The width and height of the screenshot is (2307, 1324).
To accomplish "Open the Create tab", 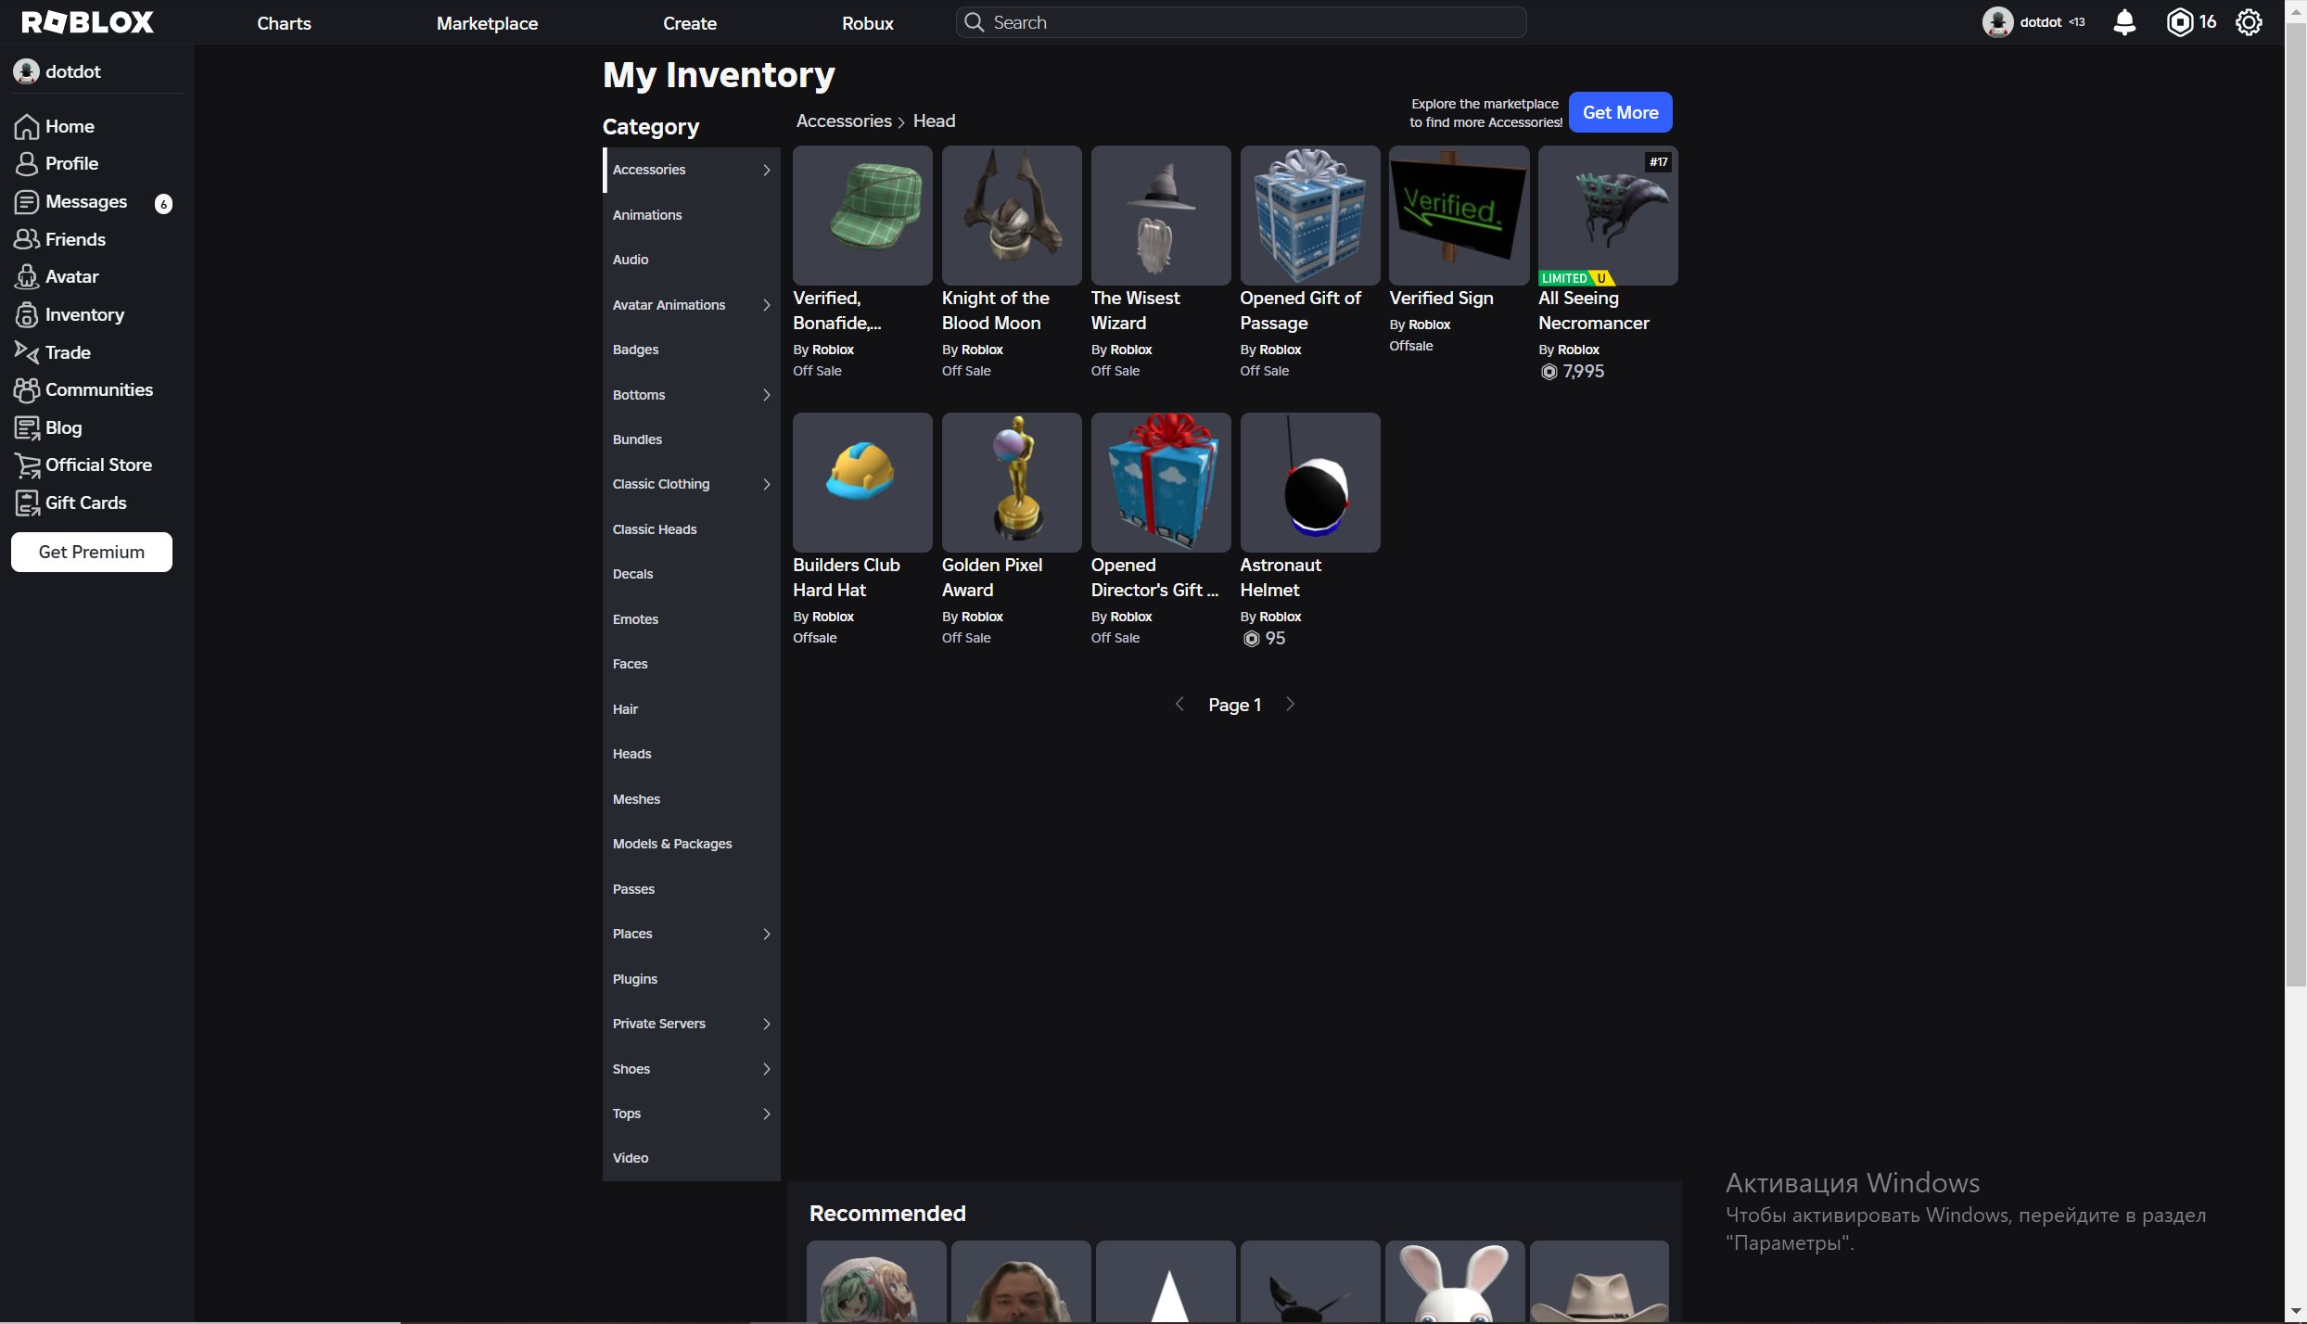I will pos(690,23).
